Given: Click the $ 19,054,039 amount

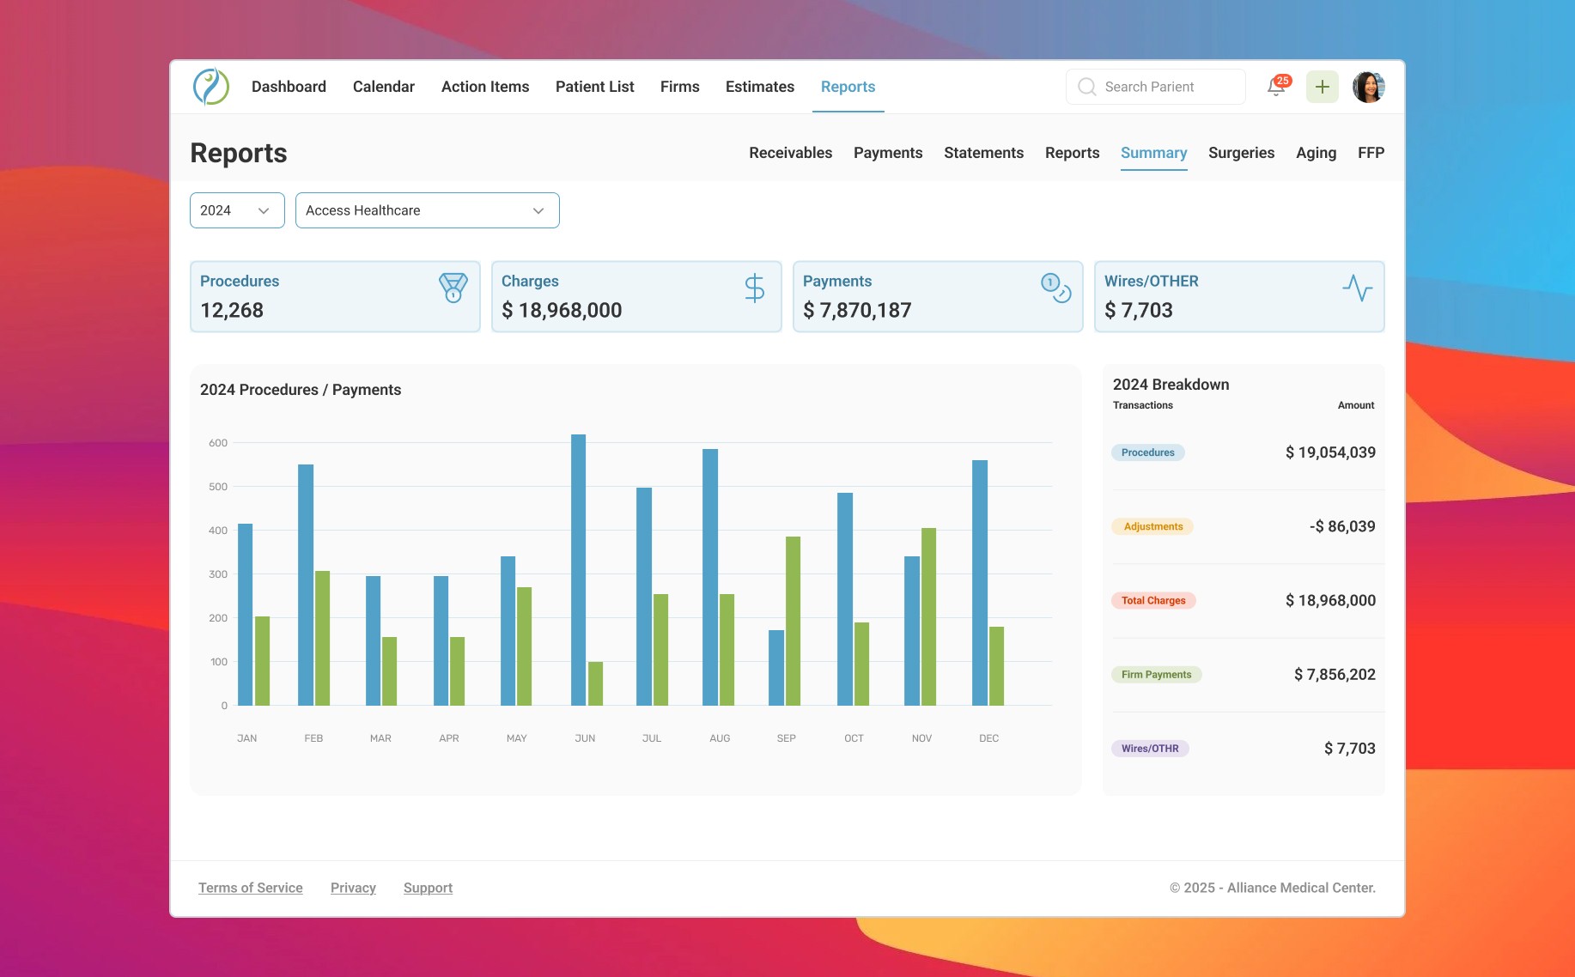Looking at the screenshot, I should pos(1330,452).
